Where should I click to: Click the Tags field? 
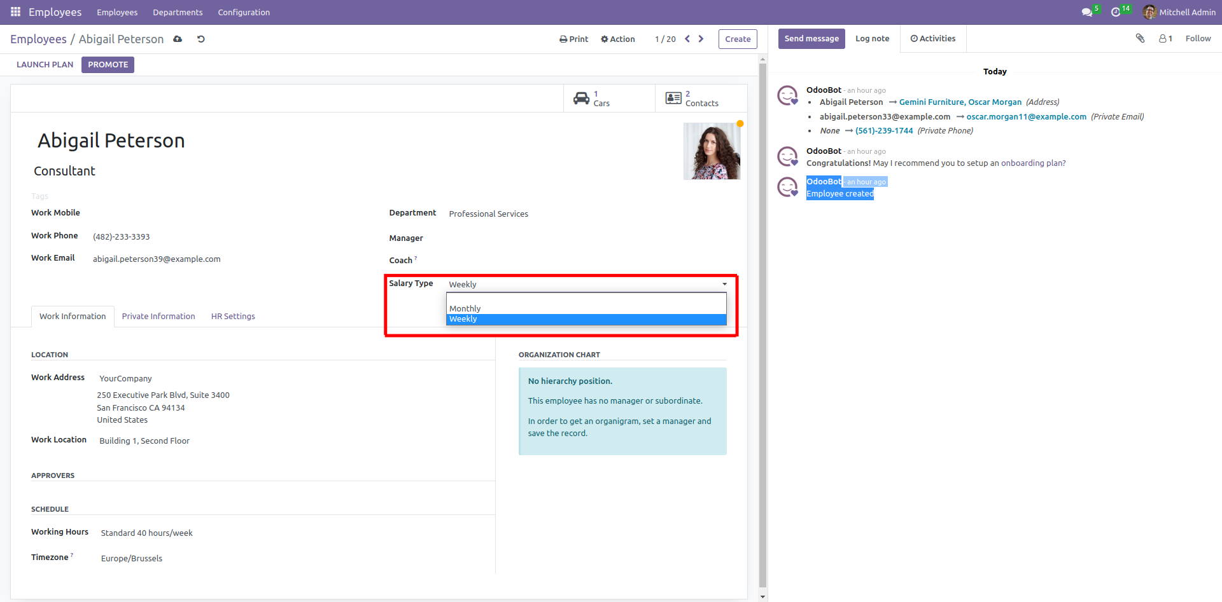[39, 196]
